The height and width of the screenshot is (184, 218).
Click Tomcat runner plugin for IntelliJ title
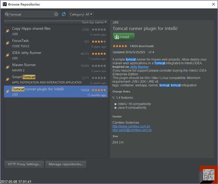click(x=145, y=28)
